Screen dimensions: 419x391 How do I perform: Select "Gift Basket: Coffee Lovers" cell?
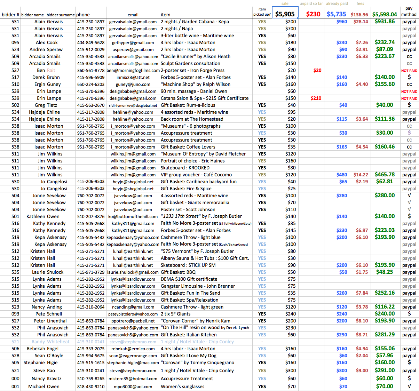pos(188,147)
